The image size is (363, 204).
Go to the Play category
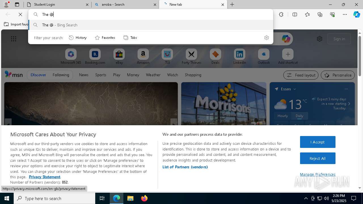coord(117,75)
